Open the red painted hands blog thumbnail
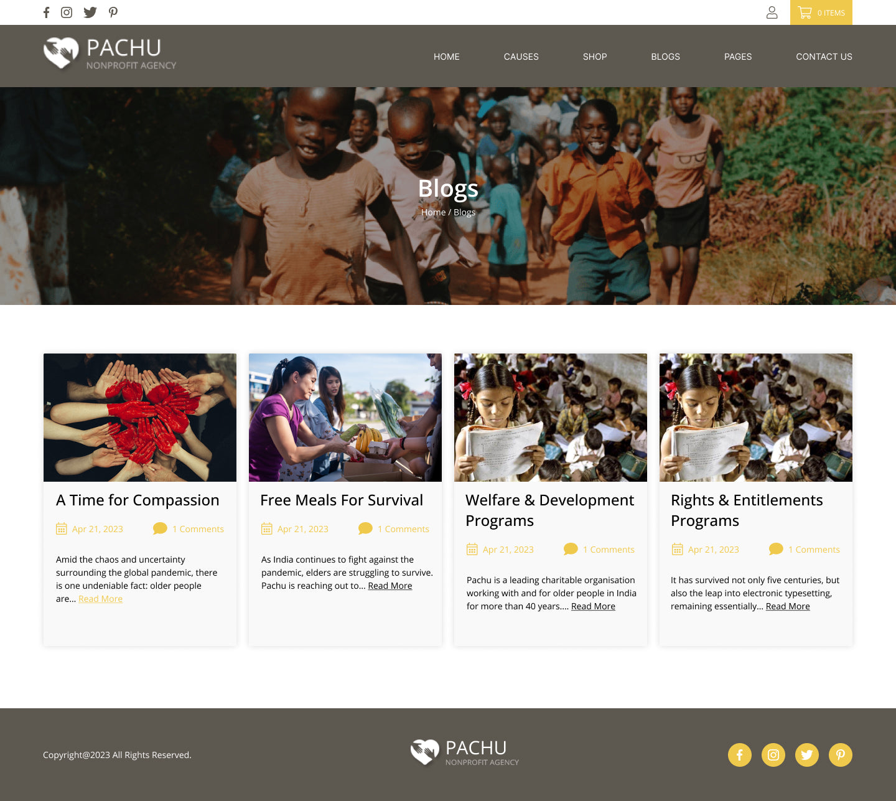The height and width of the screenshot is (801, 896). pyautogui.click(x=140, y=418)
